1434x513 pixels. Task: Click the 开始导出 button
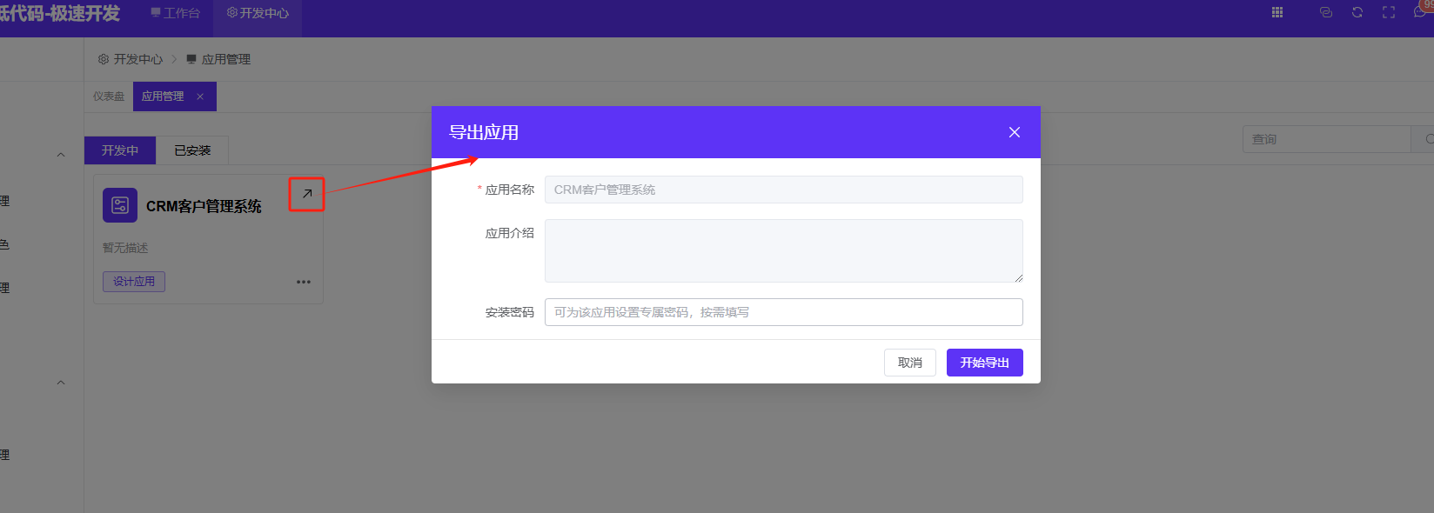pyautogui.click(x=984, y=363)
